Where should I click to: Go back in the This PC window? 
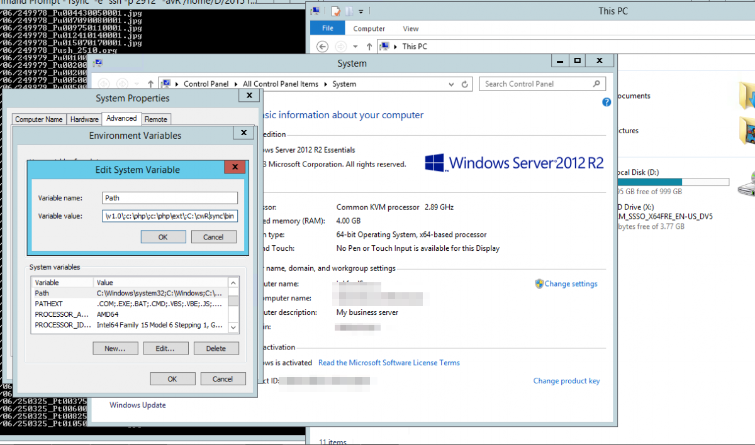point(322,46)
